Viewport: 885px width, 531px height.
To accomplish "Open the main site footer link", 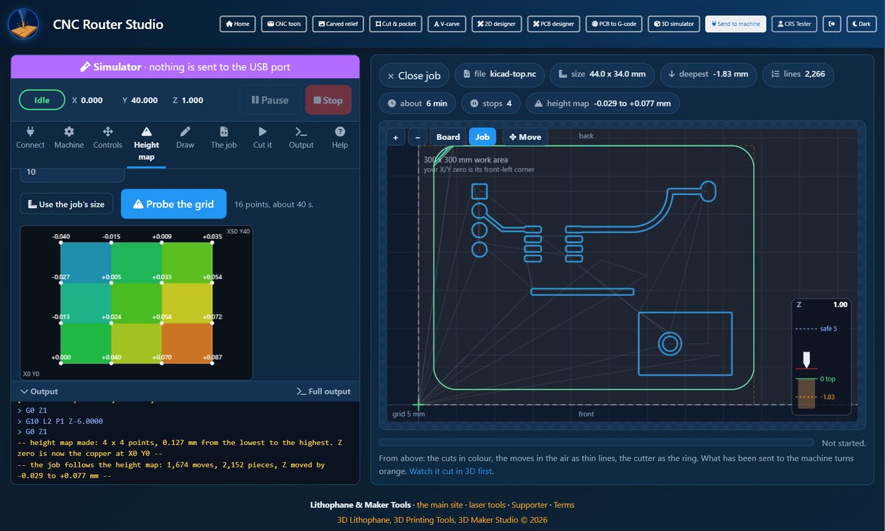I will coord(439,504).
